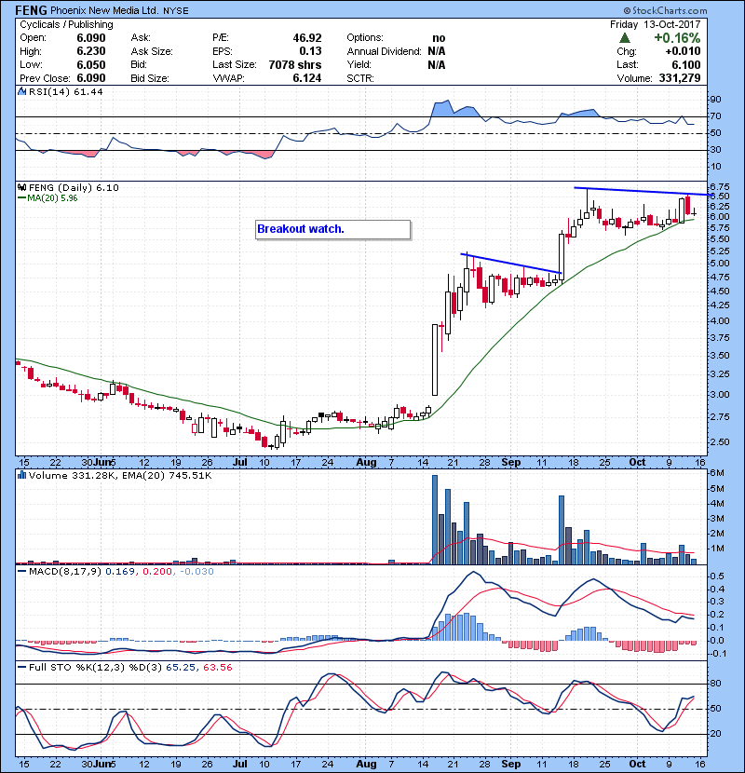Image resolution: width=745 pixels, height=773 pixels.
Task: Click the SCTR label
Action: point(360,78)
